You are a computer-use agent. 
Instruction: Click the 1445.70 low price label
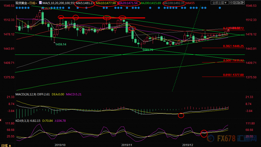[148, 50]
